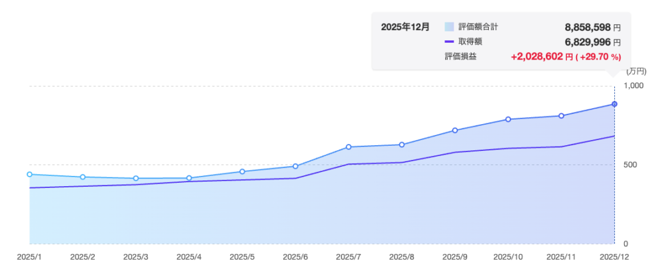Select the highlighted 2025/12 data point
656x275 pixels.
(x=614, y=104)
